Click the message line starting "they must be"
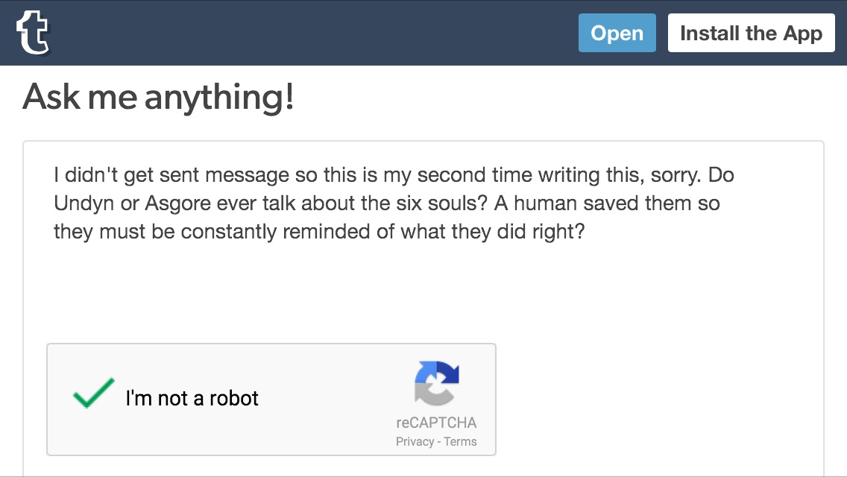This screenshot has height=477, width=847. coord(224,231)
